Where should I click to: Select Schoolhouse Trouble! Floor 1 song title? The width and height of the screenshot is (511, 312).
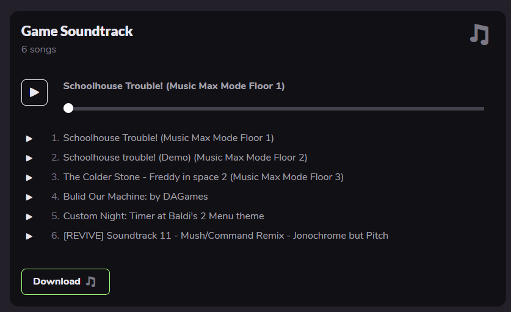point(168,138)
